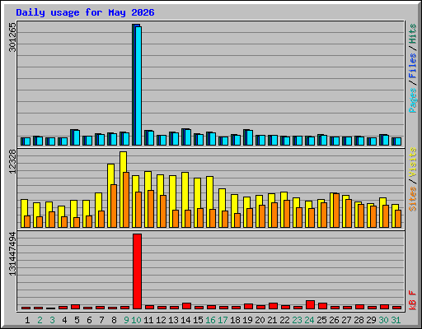Image resolution: width=422 pixels, height=329 pixels.
Task: Select green day label 3
Action: [52, 320]
